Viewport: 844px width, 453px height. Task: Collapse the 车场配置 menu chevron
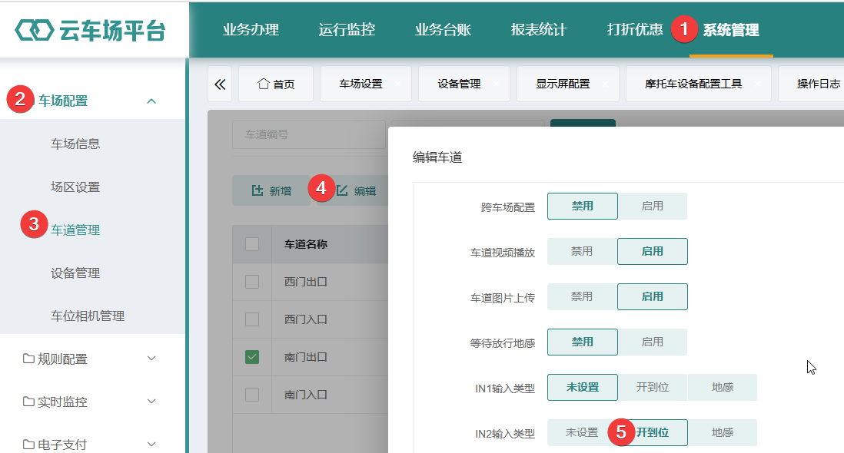[x=151, y=101]
